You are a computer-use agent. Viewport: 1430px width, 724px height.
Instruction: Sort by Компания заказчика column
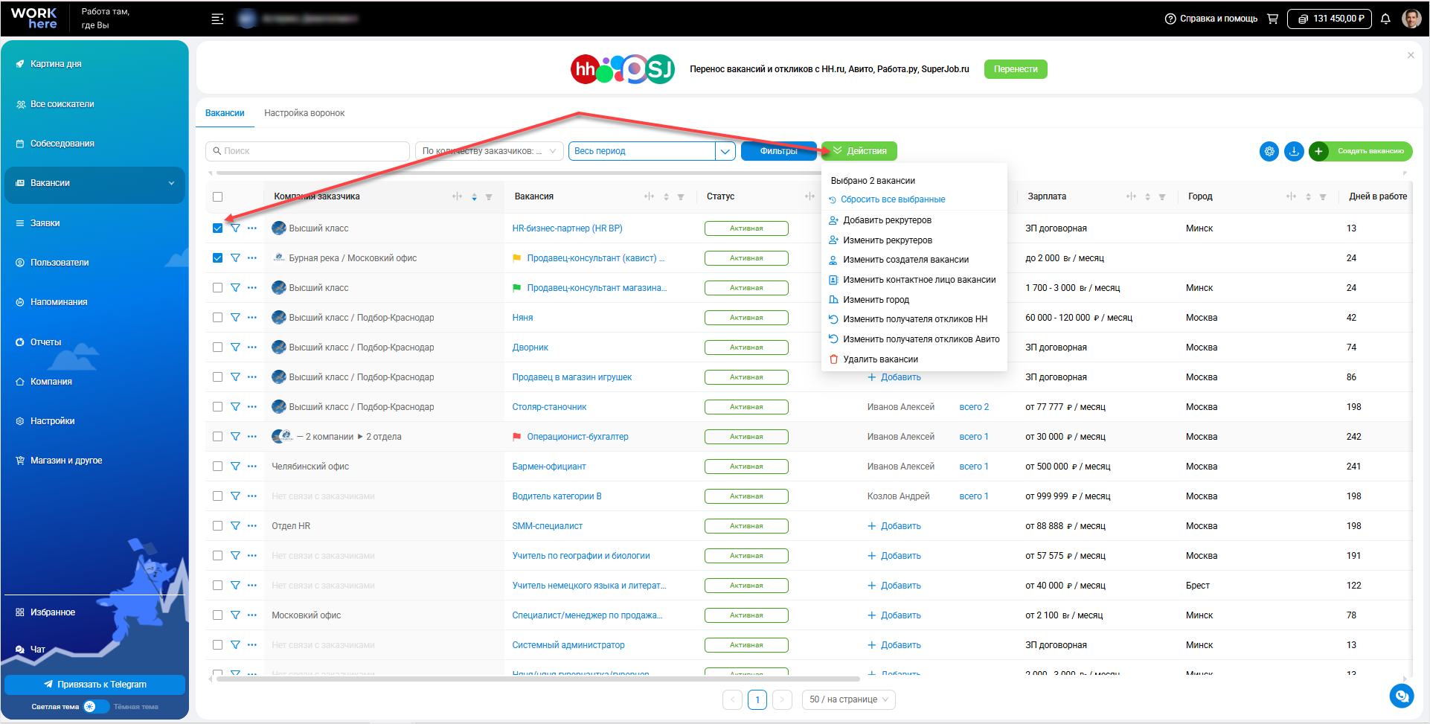[x=474, y=197]
